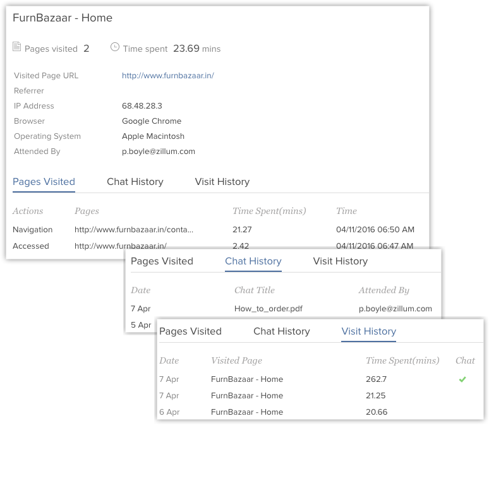Select the 6 Apr FurnBazaar - Home visit
This screenshot has height=481, width=489.
[320, 412]
